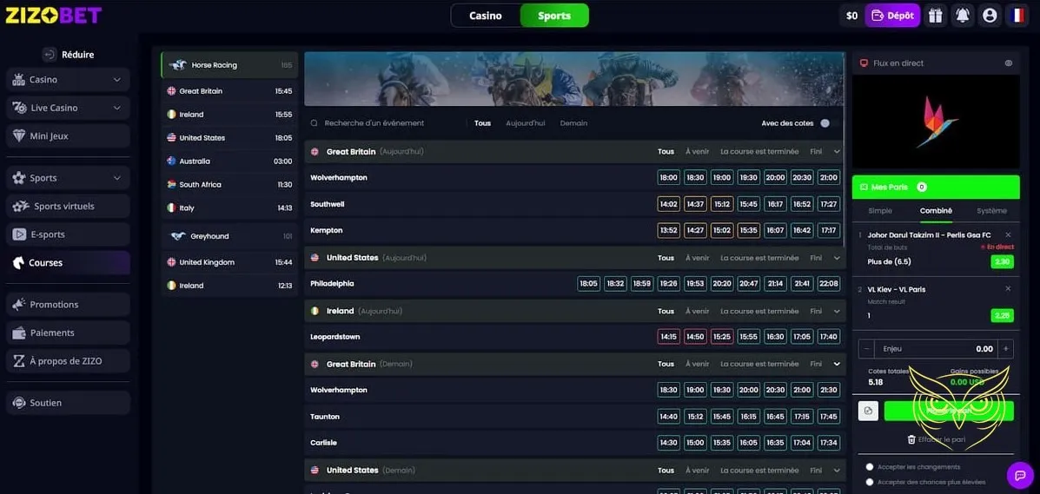Screen dimensions: 1040x494
Task: Expand the Casino sidebar menu chevron
Action: (x=116, y=80)
